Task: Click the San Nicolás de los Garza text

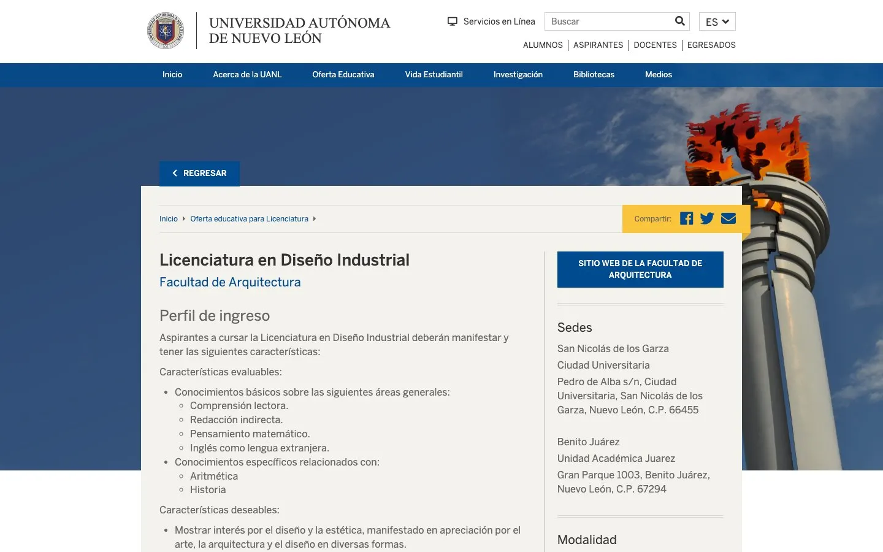Action: [x=613, y=348]
